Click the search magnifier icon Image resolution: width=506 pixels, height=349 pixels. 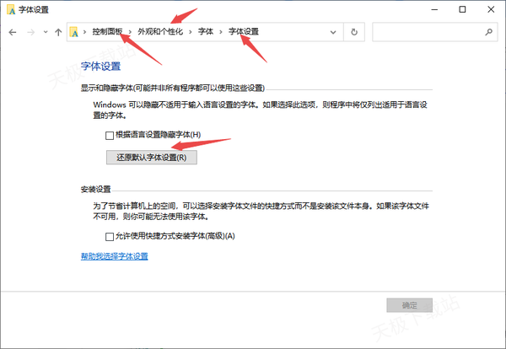pyautogui.click(x=489, y=32)
